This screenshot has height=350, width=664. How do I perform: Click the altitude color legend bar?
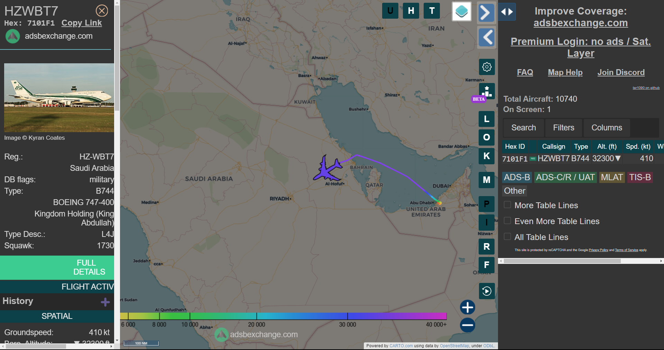pos(283,316)
